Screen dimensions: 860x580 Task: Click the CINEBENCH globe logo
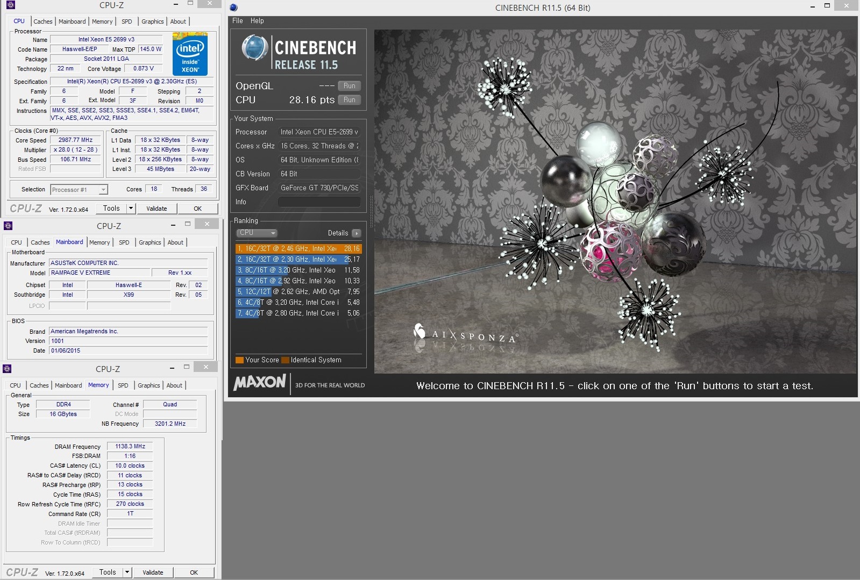[254, 48]
